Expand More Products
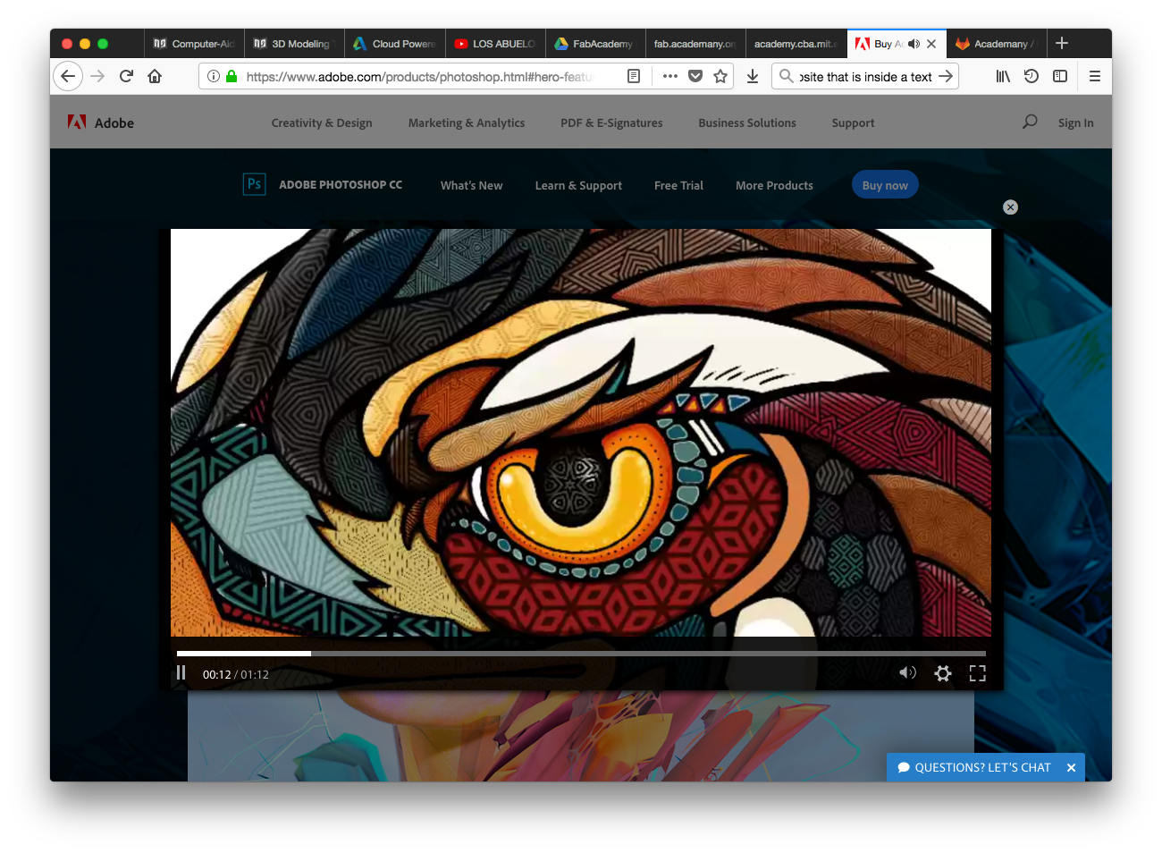Screen dimensions: 1162x853 click(774, 186)
